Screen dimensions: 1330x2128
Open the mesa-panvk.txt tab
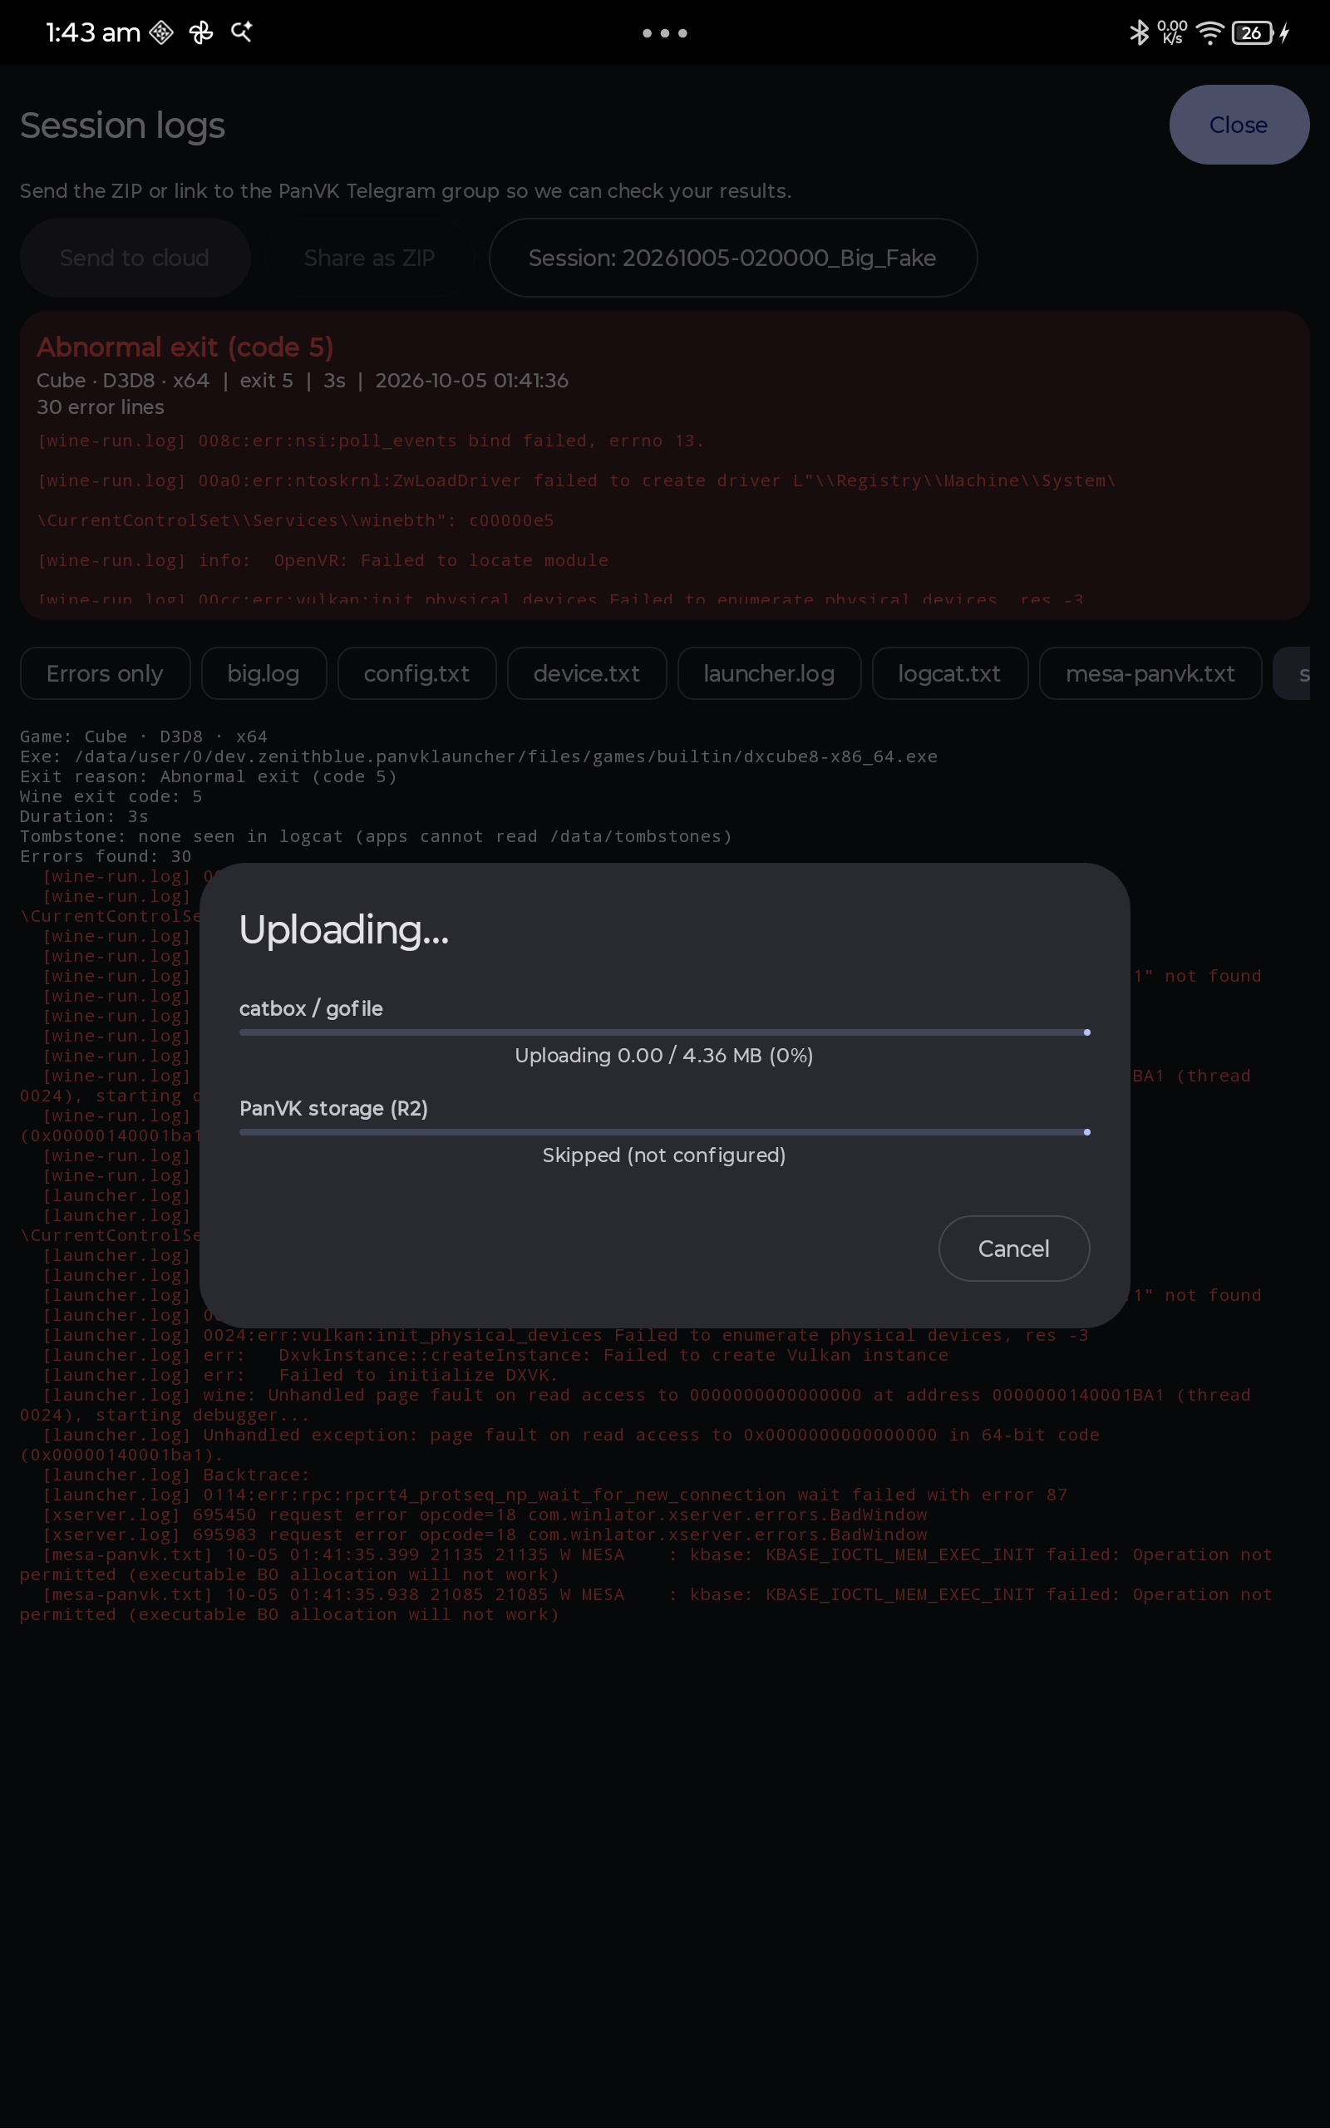tap(1150, 673)
